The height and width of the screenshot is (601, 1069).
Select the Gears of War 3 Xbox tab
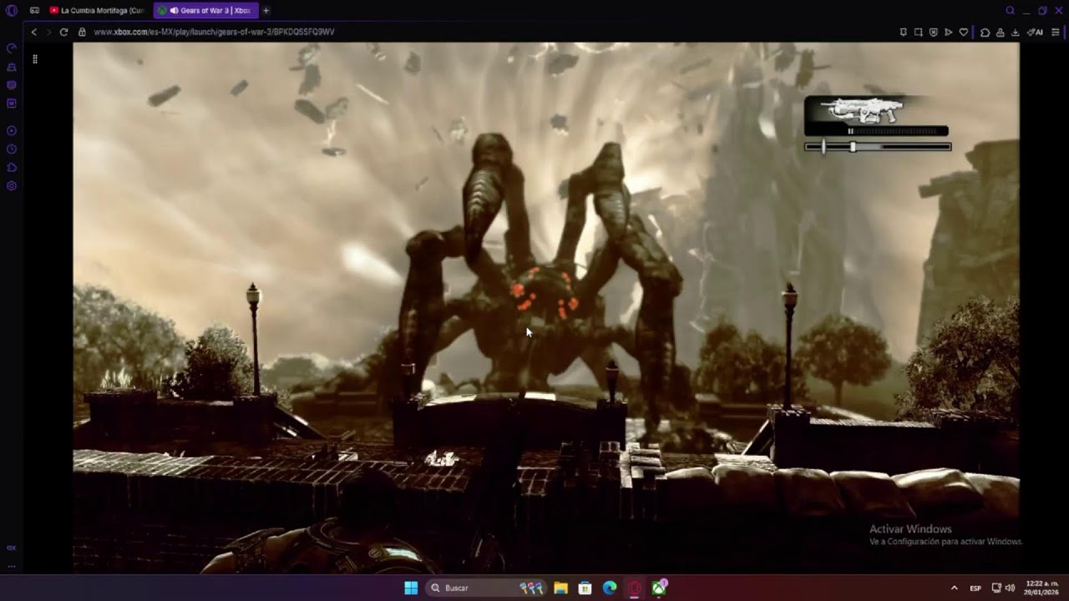[x=205, y=10]
